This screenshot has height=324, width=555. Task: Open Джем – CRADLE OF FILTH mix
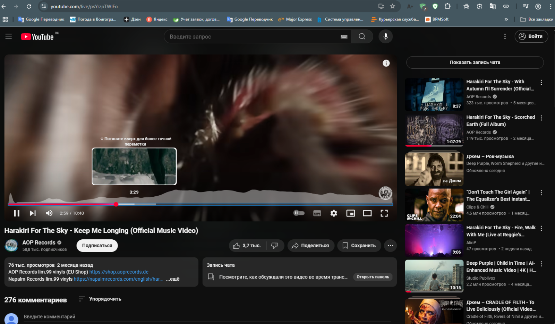(434, 311)
